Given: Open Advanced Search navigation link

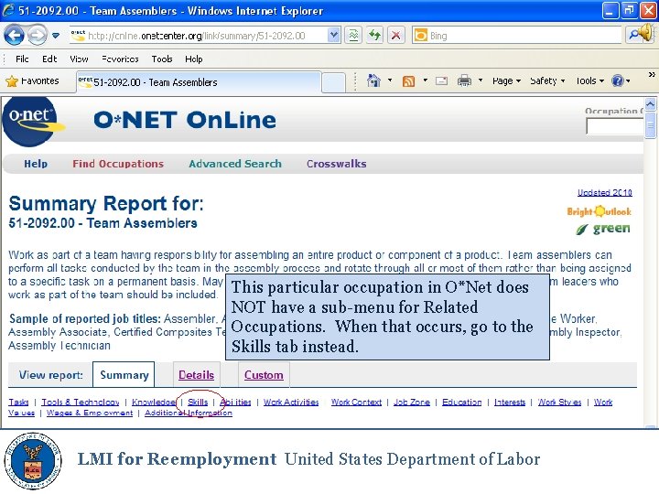Looking at the screenshot, I should tap(235, 164).
